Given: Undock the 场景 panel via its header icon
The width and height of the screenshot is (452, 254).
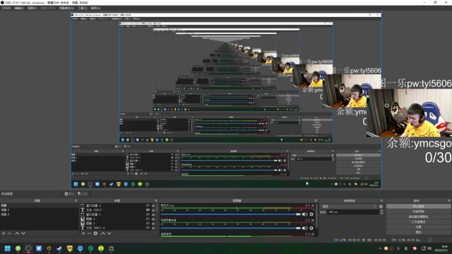Looking at the screenshot, I should pos(76,200).
